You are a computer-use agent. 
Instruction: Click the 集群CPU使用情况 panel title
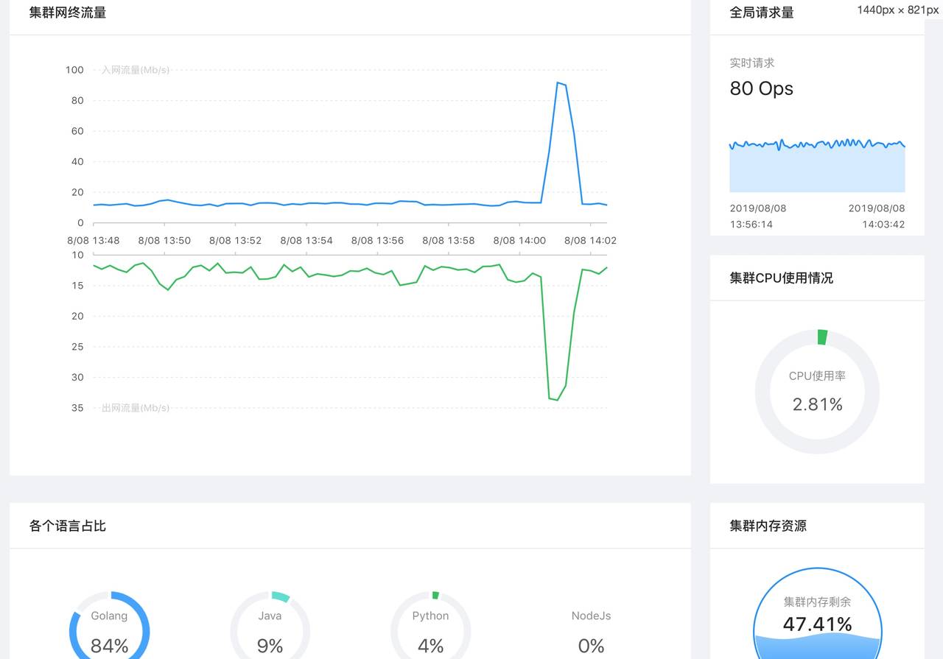tap(782, 278)
